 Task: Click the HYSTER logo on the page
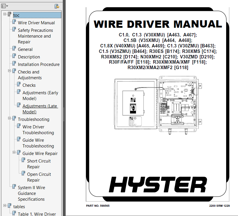(x=158, y=184)
